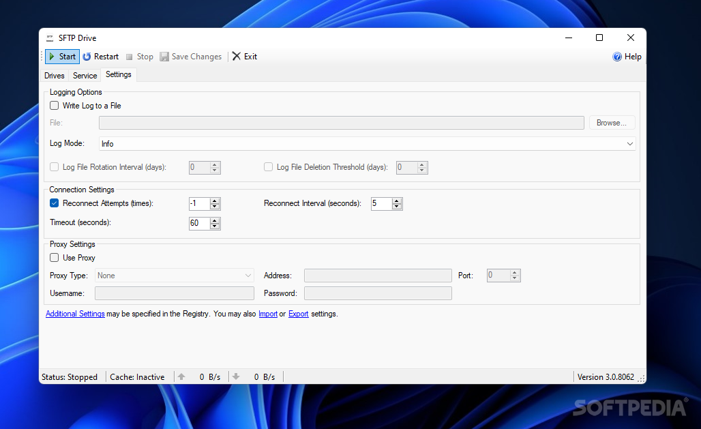Click Status: Stopped in status bar
Image resolution: width=701 pixels, height=429 pixels.
(70, 377)
